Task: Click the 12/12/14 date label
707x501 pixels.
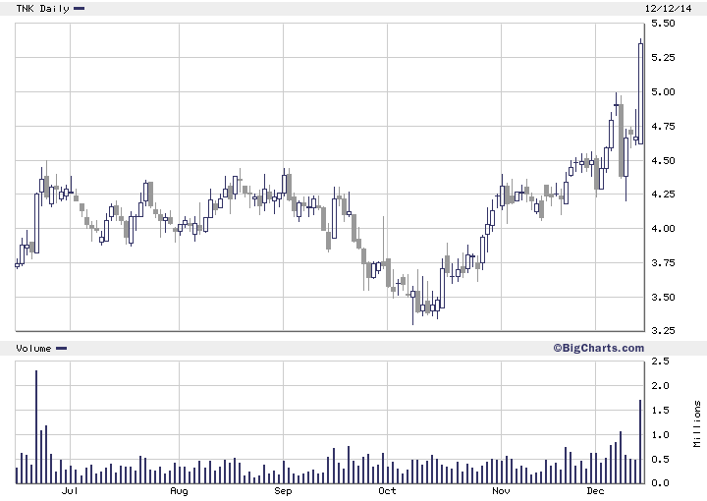Action: (669, 8)
